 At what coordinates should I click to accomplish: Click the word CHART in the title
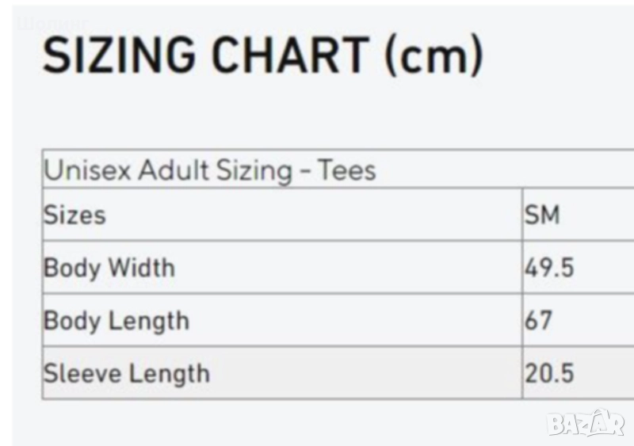tap(291, 57)
